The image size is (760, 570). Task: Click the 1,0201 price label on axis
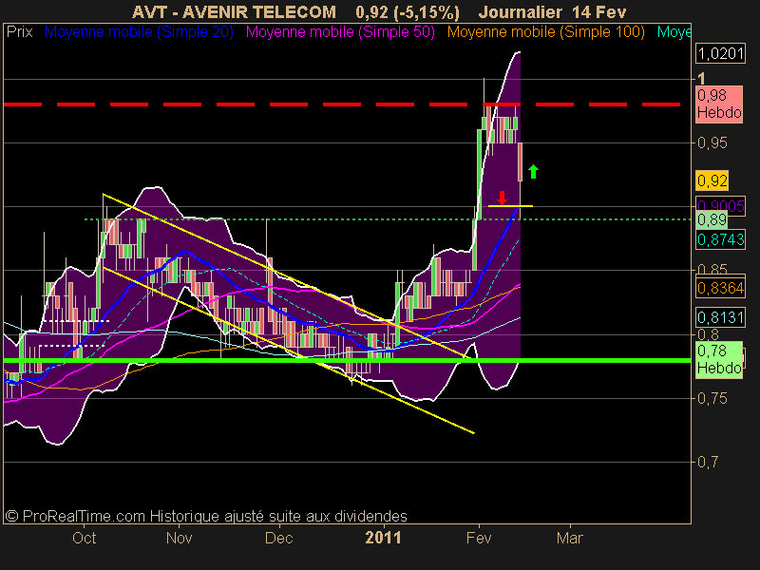(720, 53)
